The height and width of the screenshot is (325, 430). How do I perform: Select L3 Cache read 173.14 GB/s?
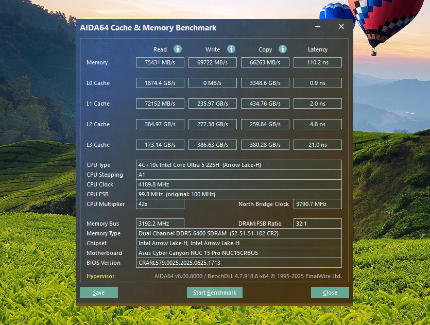[x=160, y=145]
